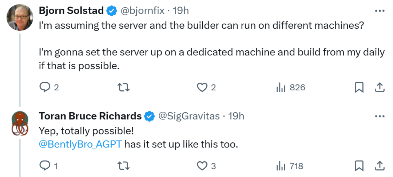Image resolution: width=393 pixels, height=177 pixels.
Task: Bookmark Toran Bruce Richards' reply
Action: click(x=359, y=166)
